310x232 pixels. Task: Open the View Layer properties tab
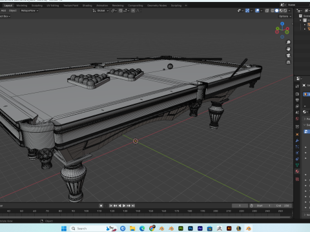(297, 106)
